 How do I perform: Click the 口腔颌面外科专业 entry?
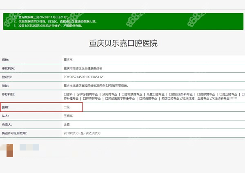[181, 94]
